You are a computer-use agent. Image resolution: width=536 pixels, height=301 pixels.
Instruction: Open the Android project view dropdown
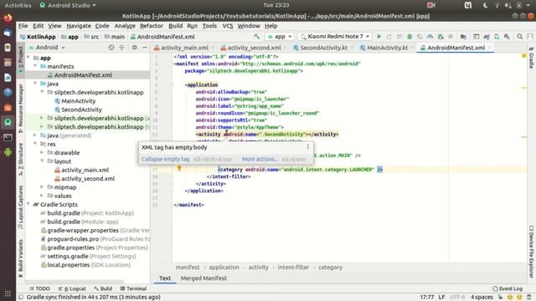(x=47, y=48)
